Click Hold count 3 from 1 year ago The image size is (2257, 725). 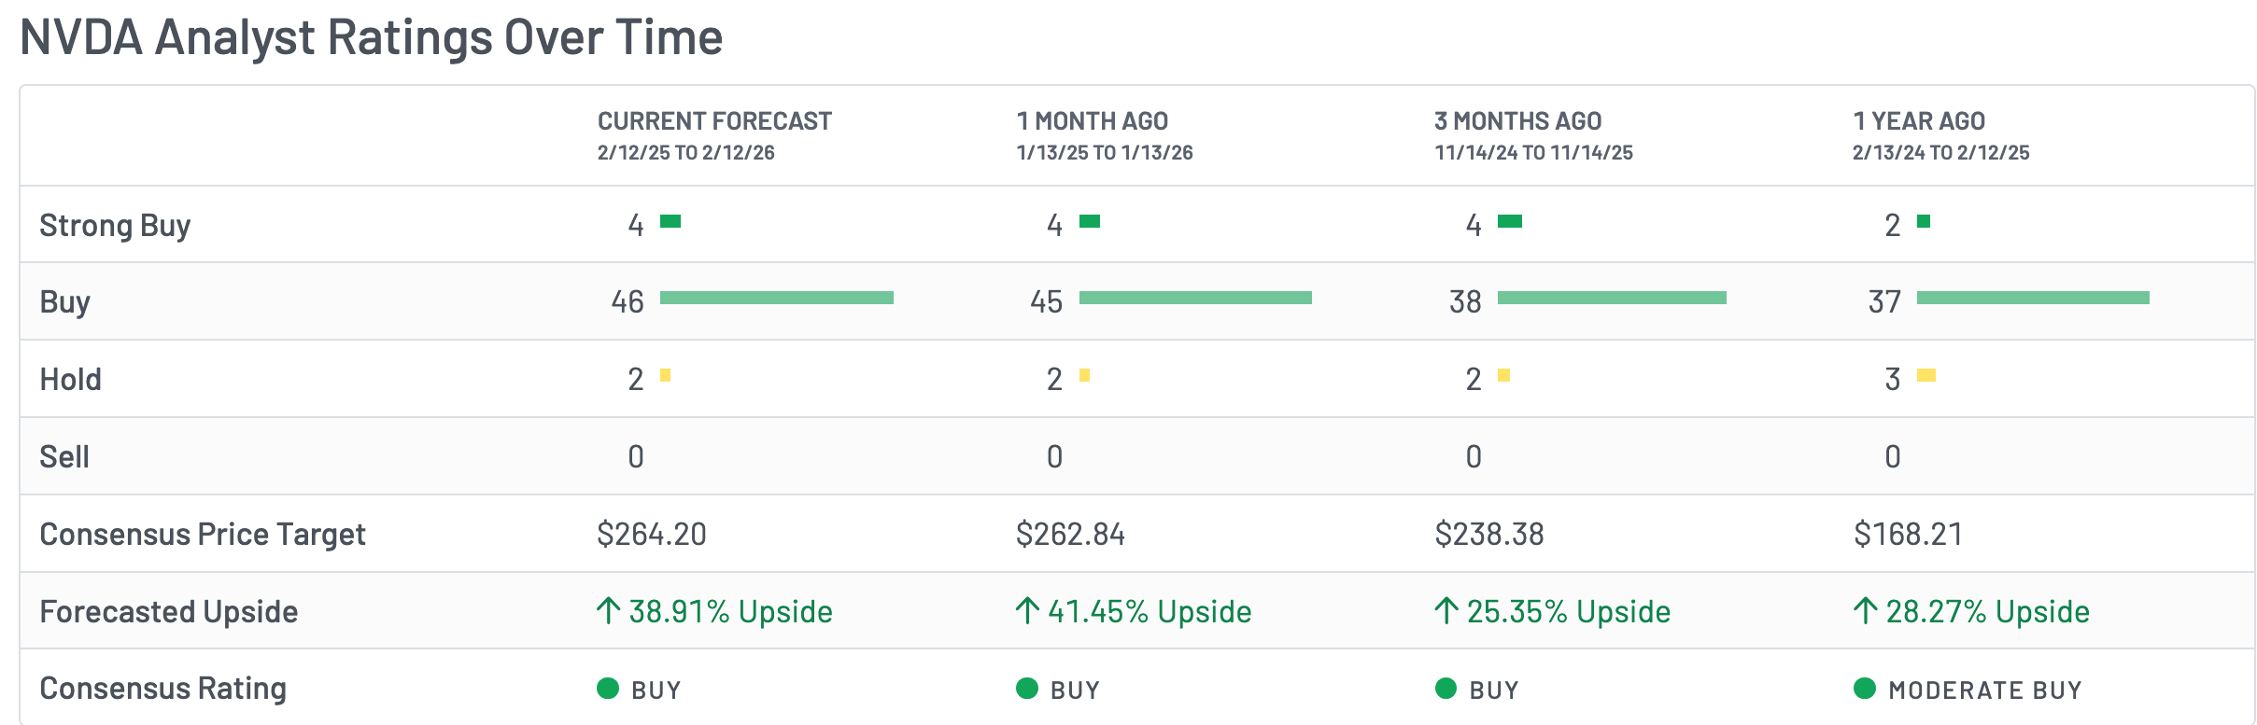1893,380
